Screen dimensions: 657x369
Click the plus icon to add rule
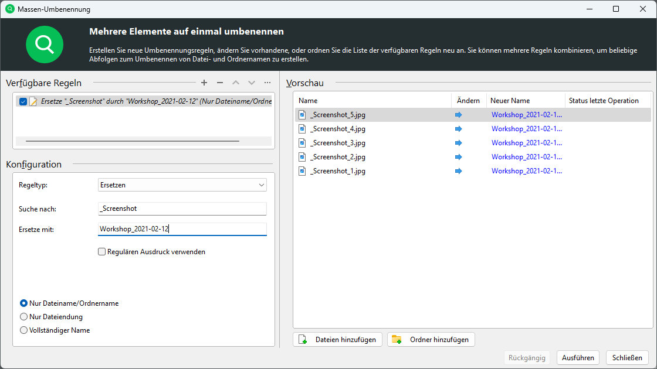pos(204,83)
